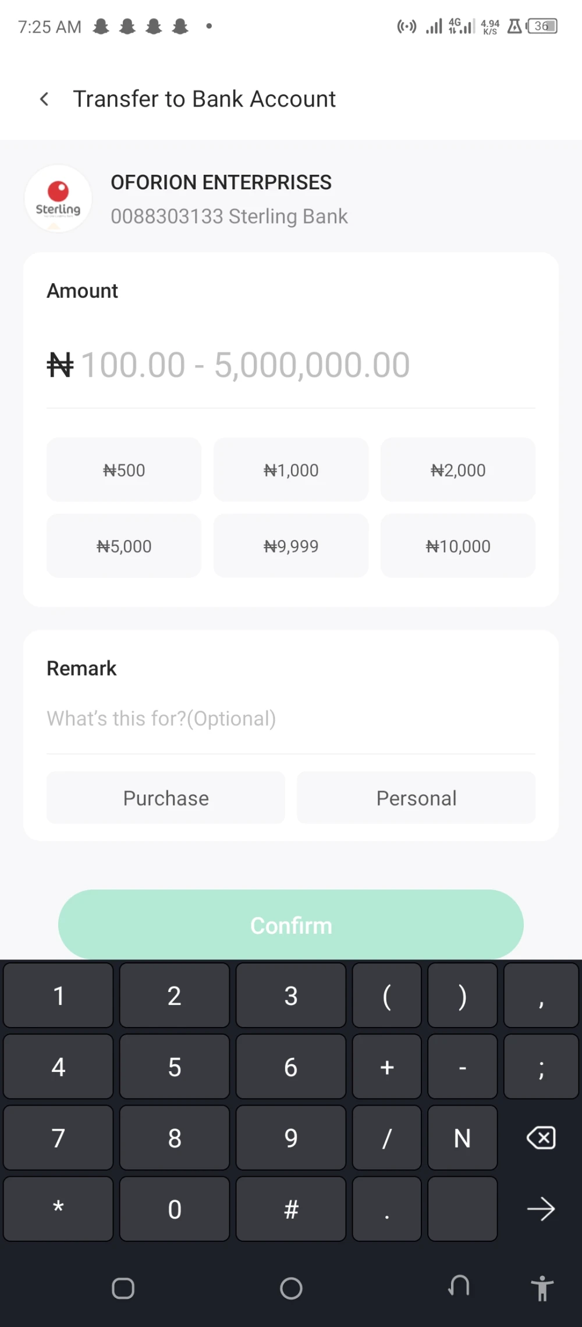
Task: Tap the Android recent apps square
Action: (x=123, y=1289)
